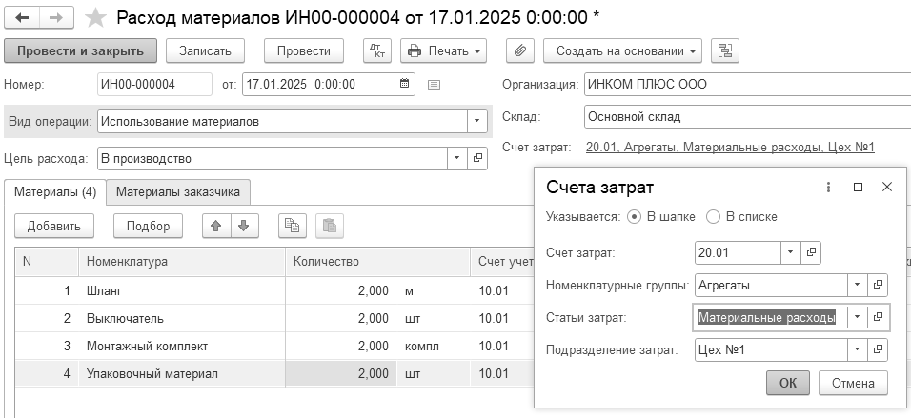The width and height of the screenshot is (911, 418).
Task: Select the 'В списке' radio option
Action: point(713,216)
